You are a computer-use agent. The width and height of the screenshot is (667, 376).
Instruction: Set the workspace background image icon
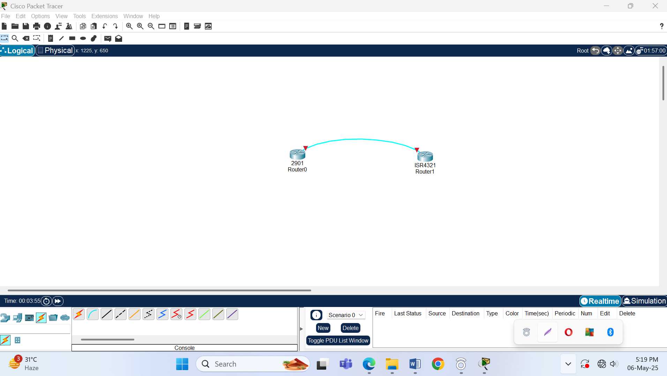point(629,51)
